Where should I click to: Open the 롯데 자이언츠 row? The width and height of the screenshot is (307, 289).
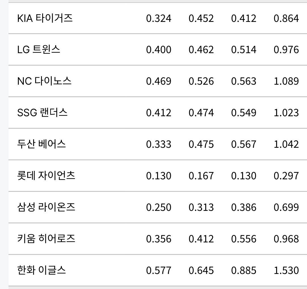158,176
